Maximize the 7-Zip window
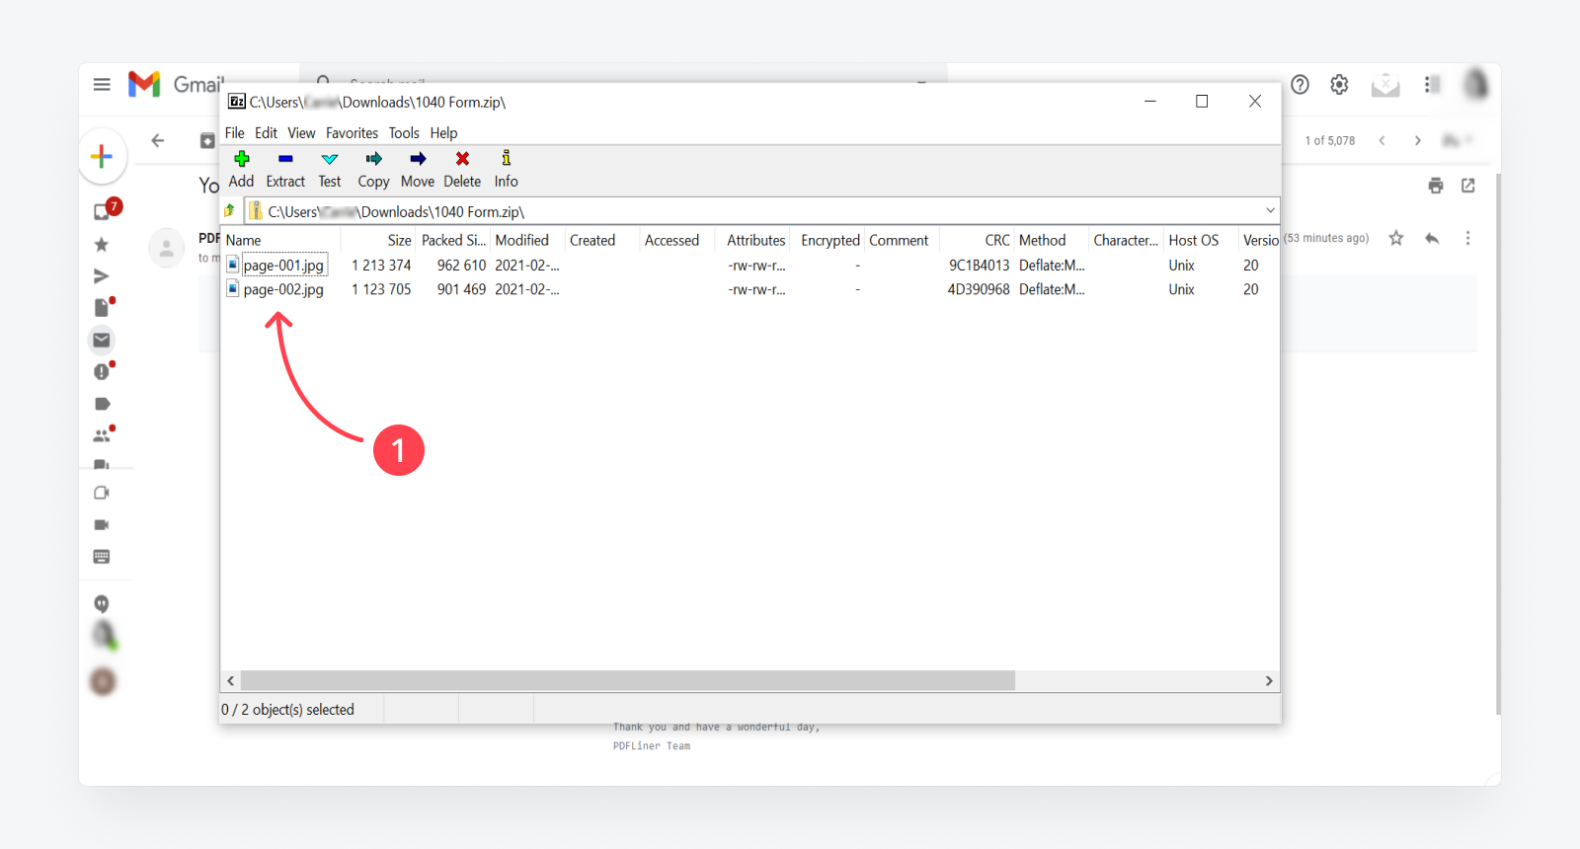Image resolution: width=1580 pixels, height=849 pixels. 1202,101
